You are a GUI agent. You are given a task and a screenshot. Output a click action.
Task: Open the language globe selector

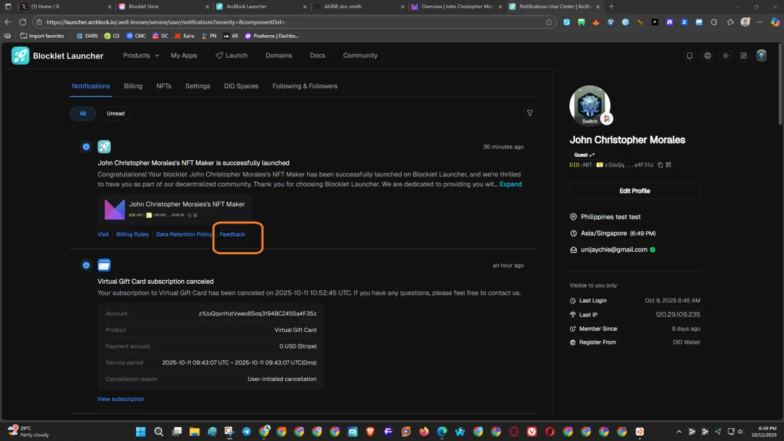[x=708, y=56]
